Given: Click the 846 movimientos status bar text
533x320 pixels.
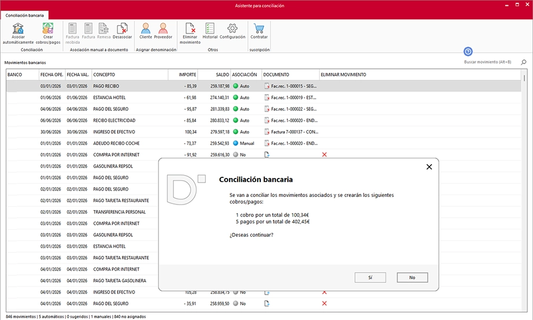Looking at the screenshot, I should point(21,317).
